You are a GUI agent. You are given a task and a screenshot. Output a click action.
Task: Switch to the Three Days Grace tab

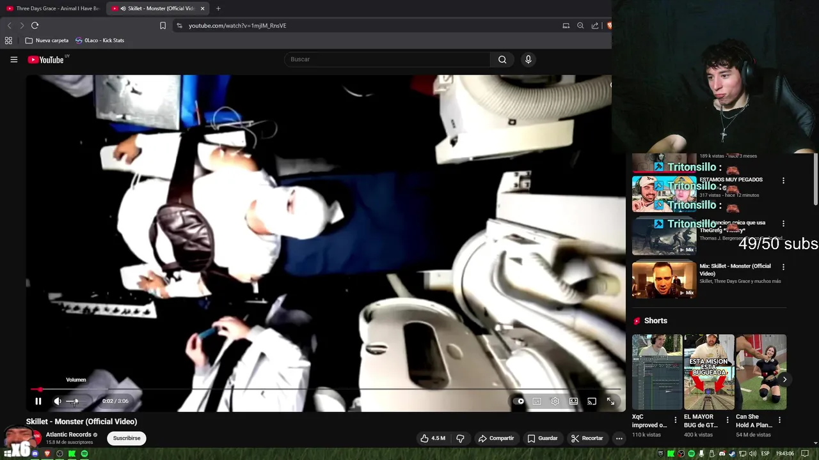[52, 8]
